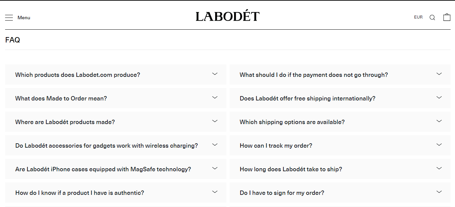Click the Menu label

tap(24, 18)
